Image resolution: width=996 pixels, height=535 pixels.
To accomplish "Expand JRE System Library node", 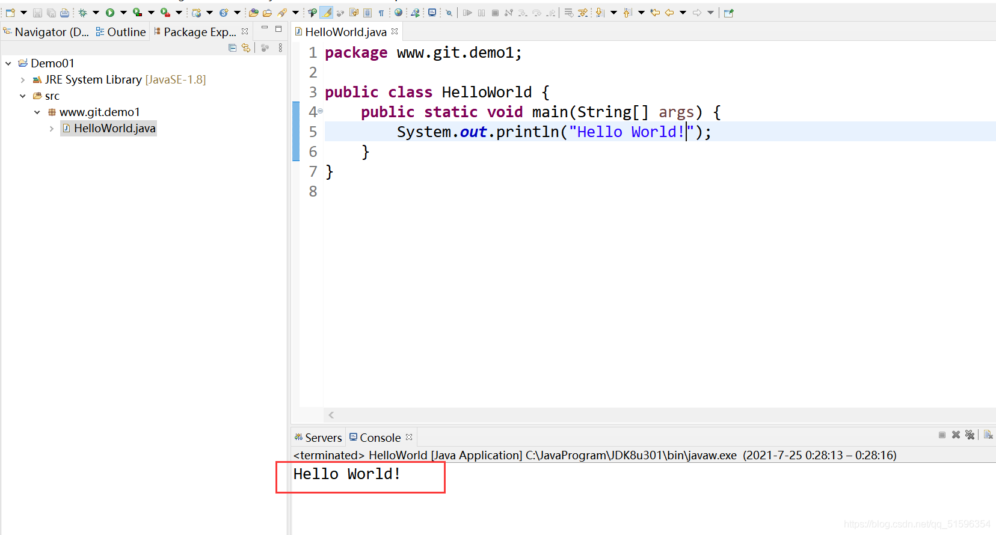I will [23, 79].
